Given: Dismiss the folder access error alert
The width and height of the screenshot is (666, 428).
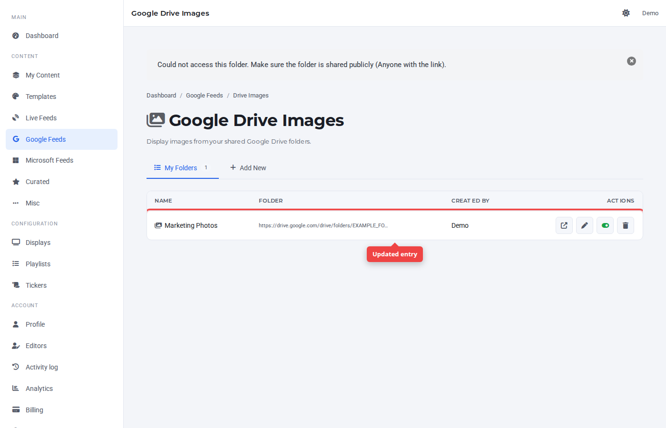Looking at the screenshot, I should pos(631,61).
